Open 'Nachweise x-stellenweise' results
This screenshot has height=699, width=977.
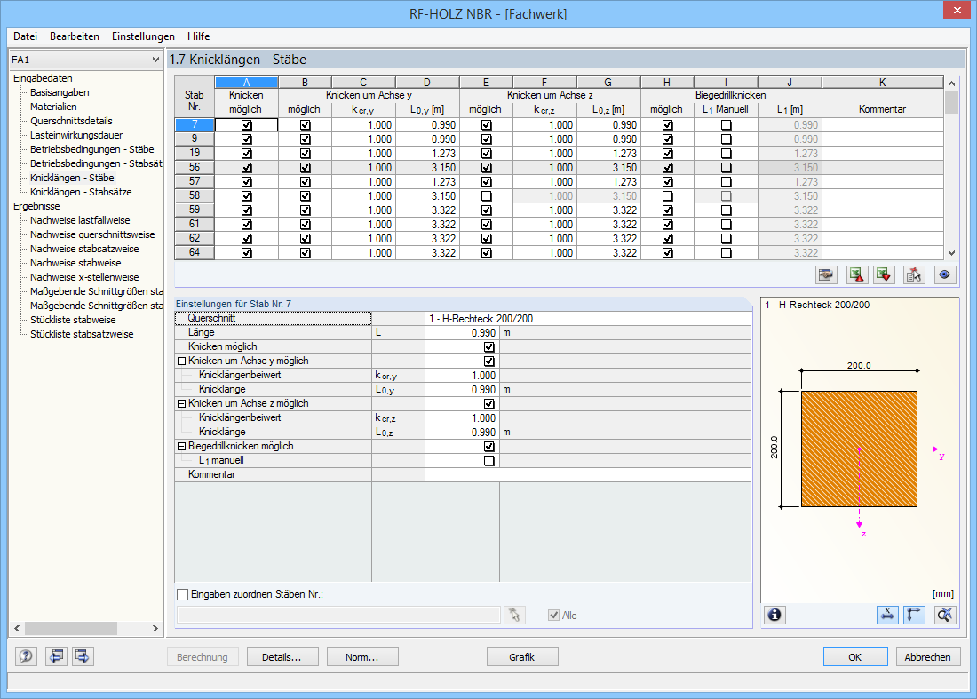click(84, 277)
